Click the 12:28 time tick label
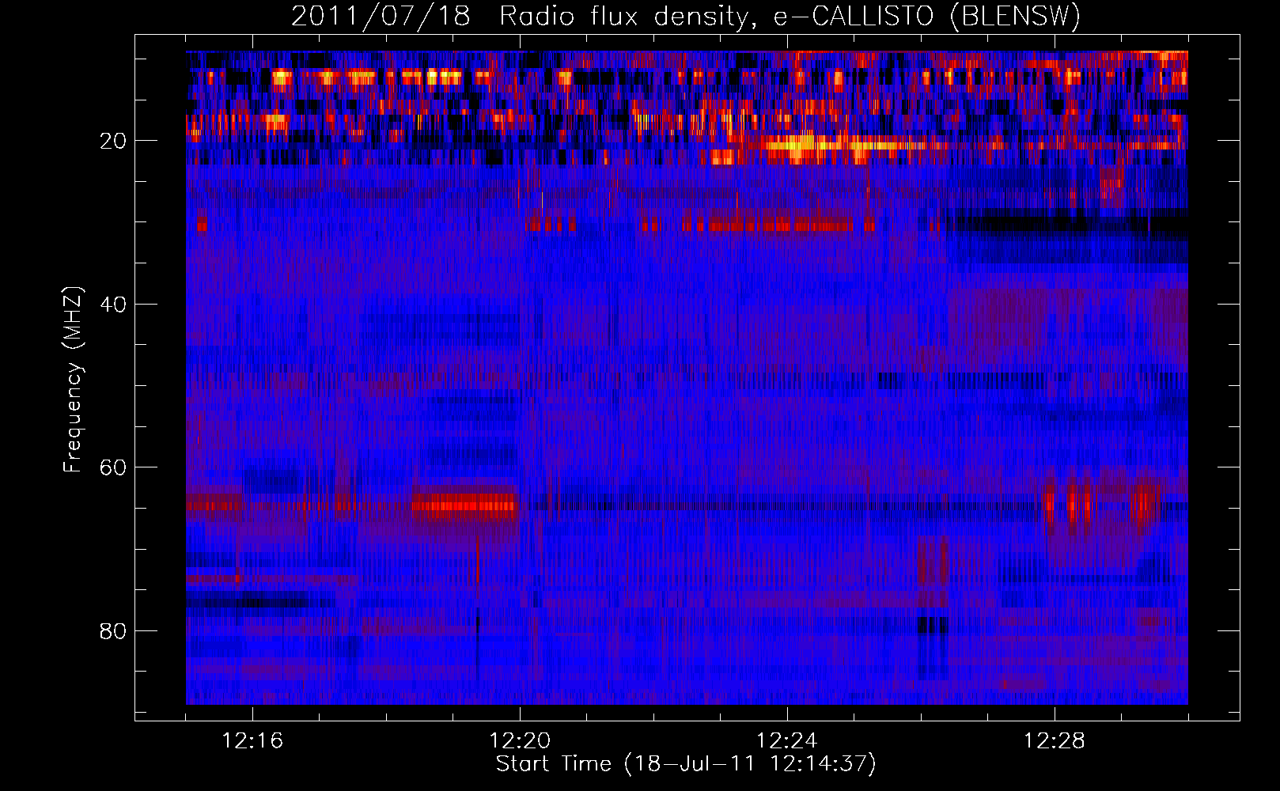This screenshot has width=1280, height=791. pos(1055,741)
